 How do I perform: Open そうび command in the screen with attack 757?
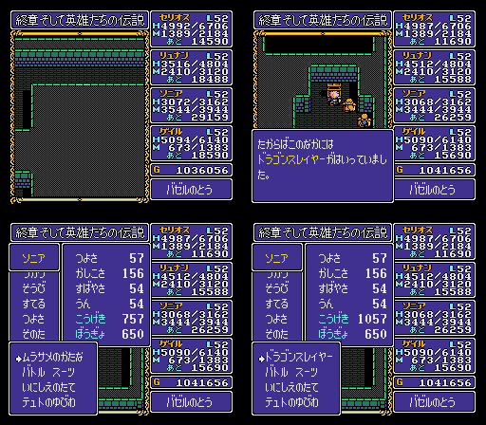point(34,288)
